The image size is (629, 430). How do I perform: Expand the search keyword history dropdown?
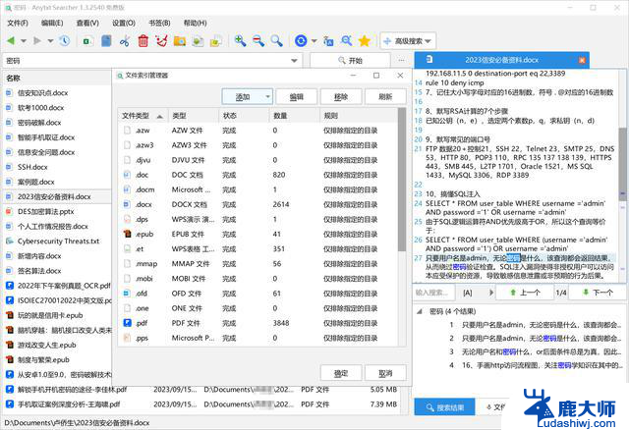point(294,61)
